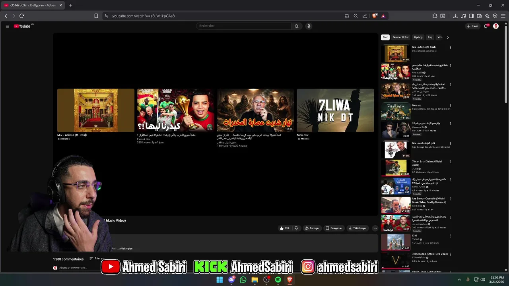Open File Explorer from the taskbar

point(254,280)
